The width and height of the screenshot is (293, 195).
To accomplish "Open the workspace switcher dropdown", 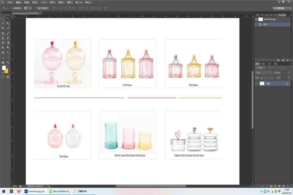I will 282,8.
